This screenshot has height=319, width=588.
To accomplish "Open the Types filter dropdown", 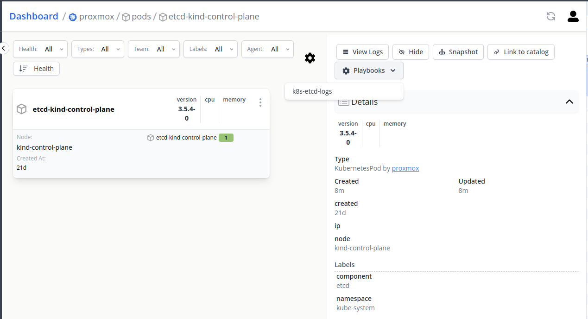I will 98,49.
